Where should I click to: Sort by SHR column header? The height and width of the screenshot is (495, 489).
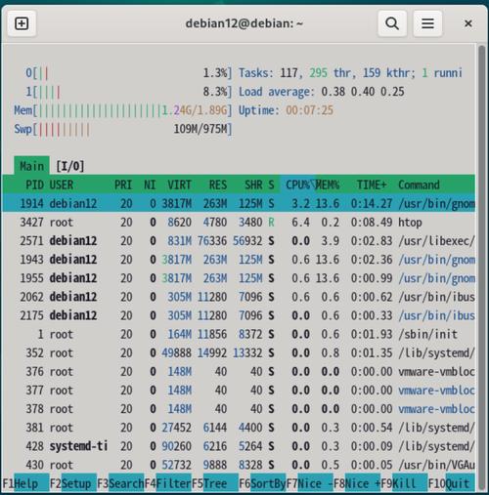click(x=253, y=185)
